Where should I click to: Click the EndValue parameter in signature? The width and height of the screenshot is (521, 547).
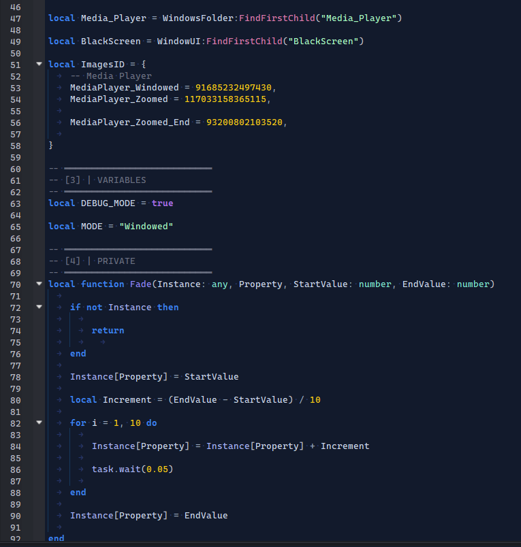coord(424,284)
